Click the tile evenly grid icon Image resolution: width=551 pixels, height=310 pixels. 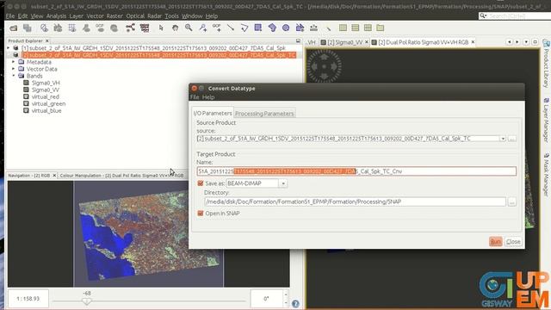click(368, 28)
